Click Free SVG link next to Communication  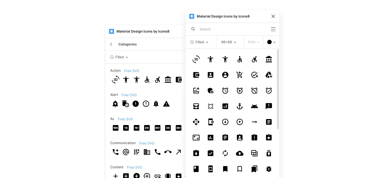click(147, 143)
